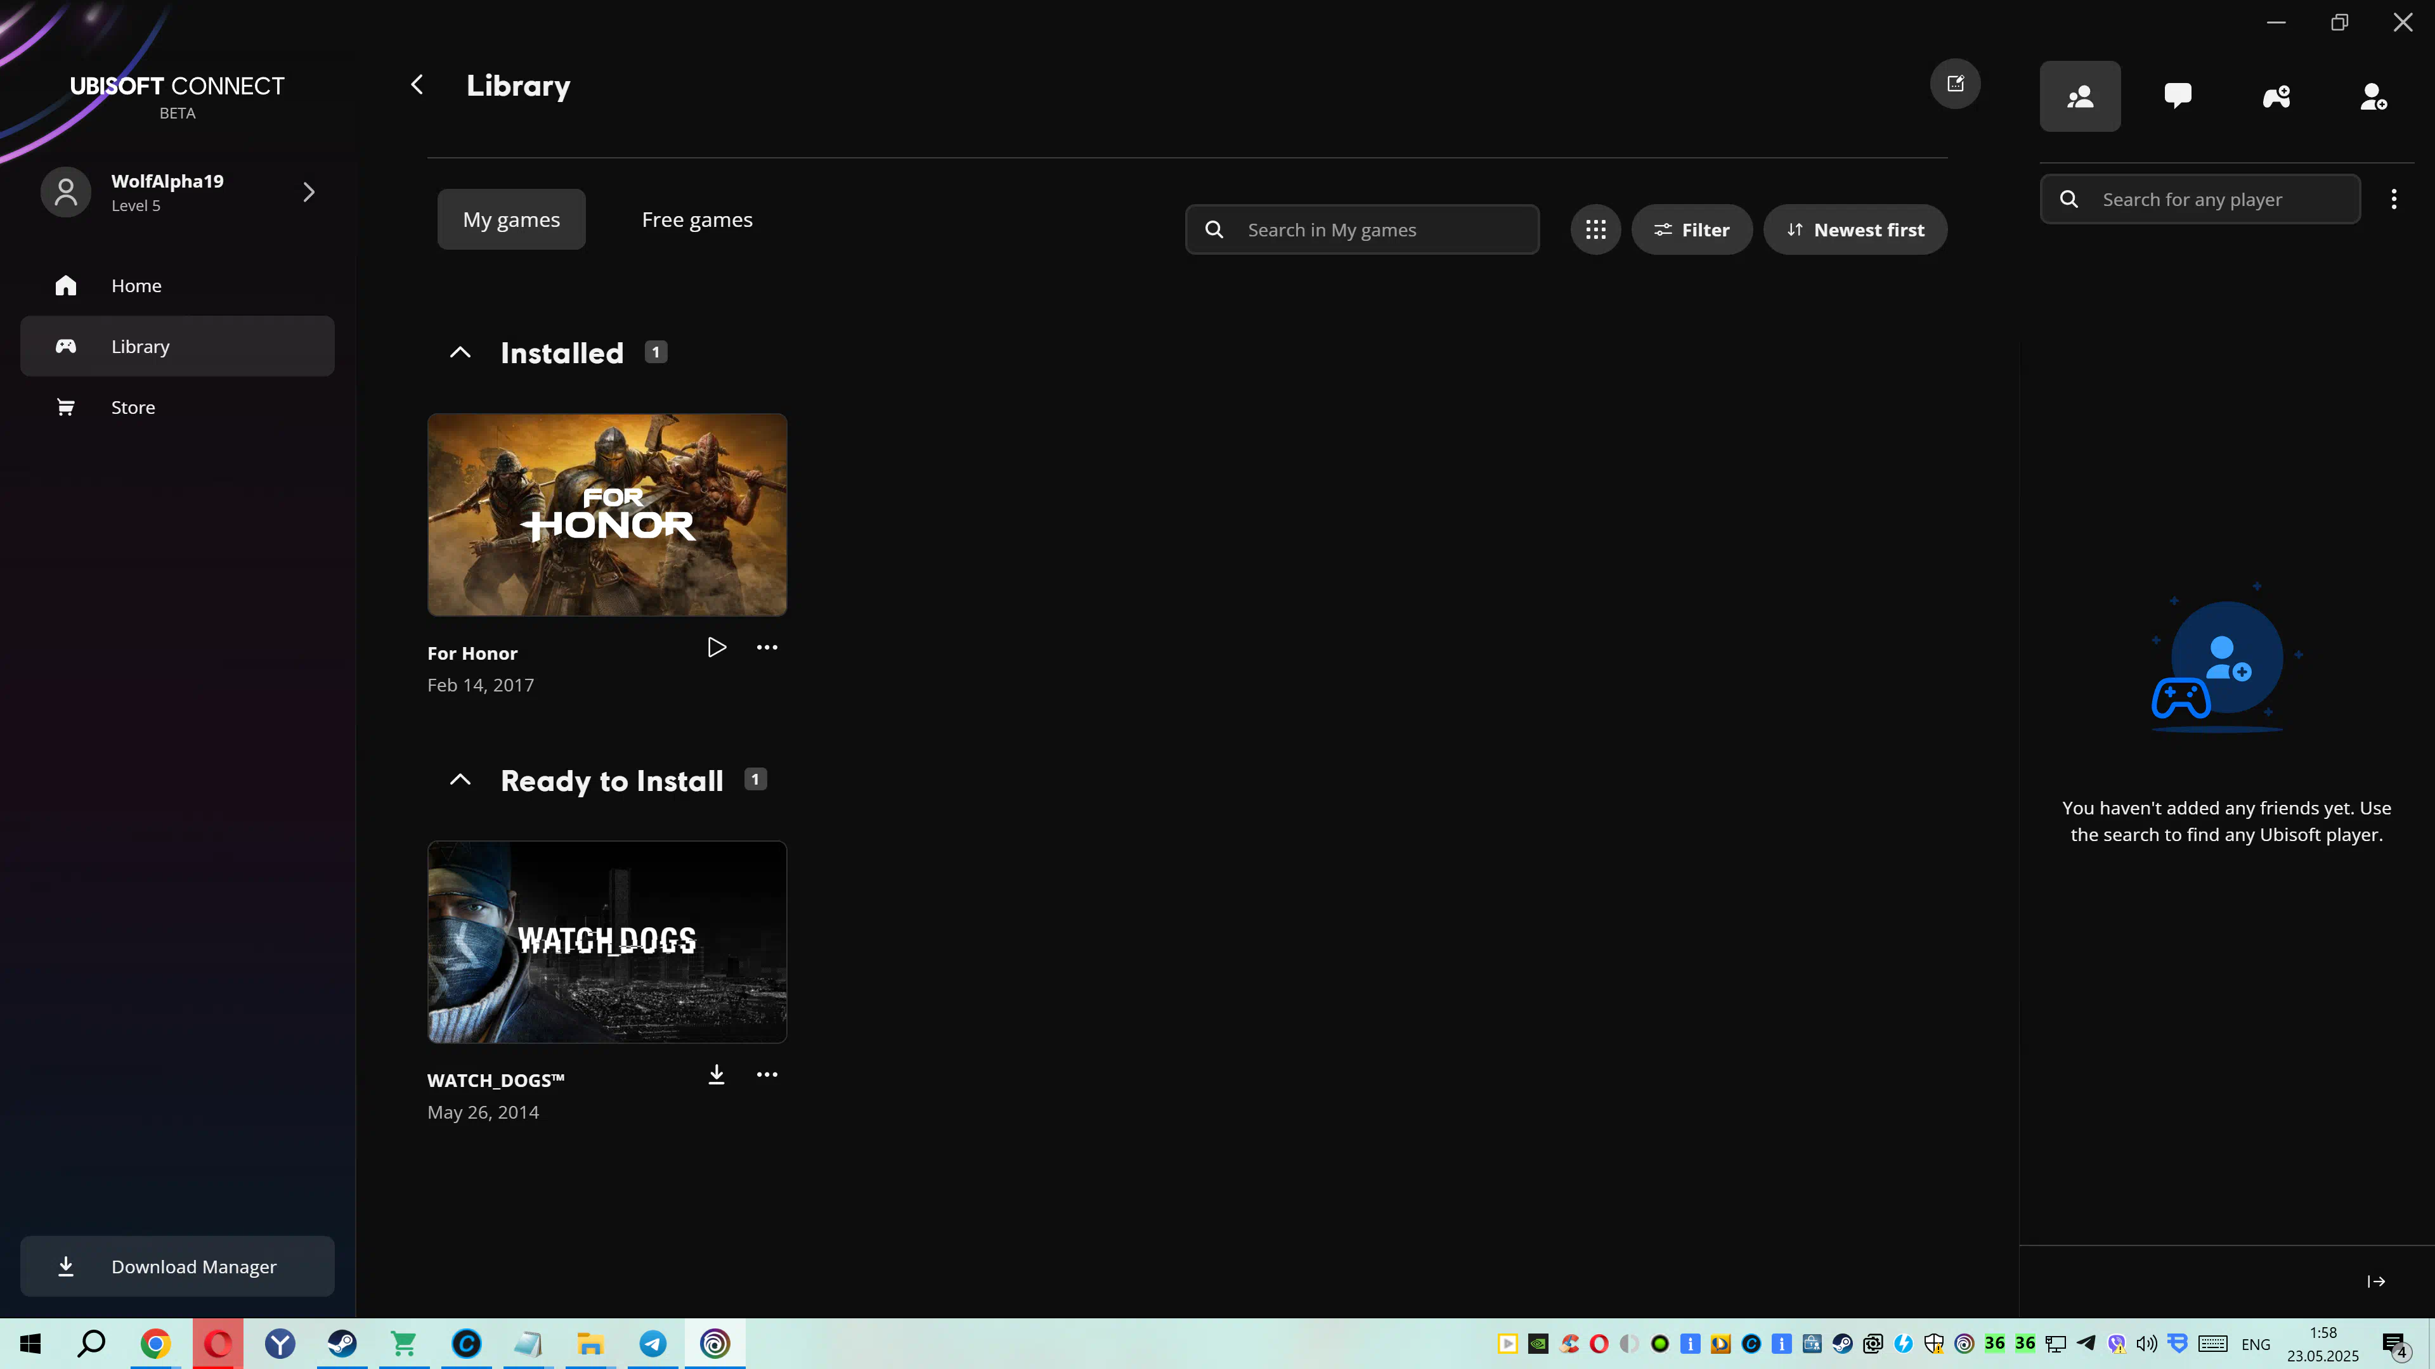Open WATCH_DOGS more options menu

tap(767, 1074)
